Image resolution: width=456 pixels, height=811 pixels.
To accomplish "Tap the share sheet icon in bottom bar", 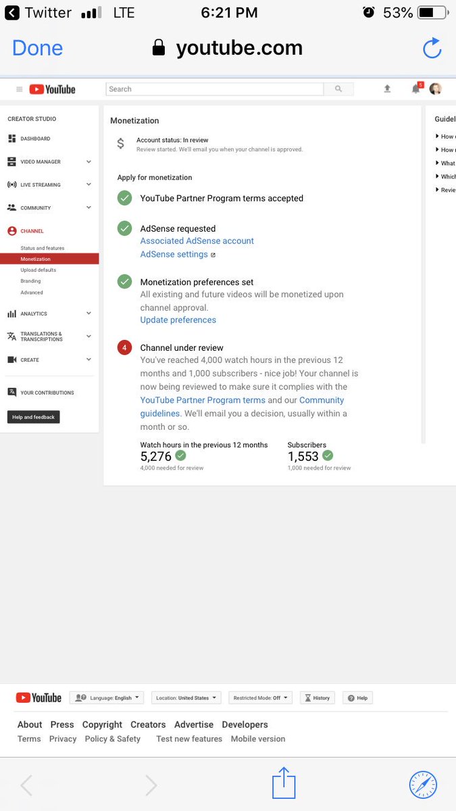I will (x=284, y=784).
